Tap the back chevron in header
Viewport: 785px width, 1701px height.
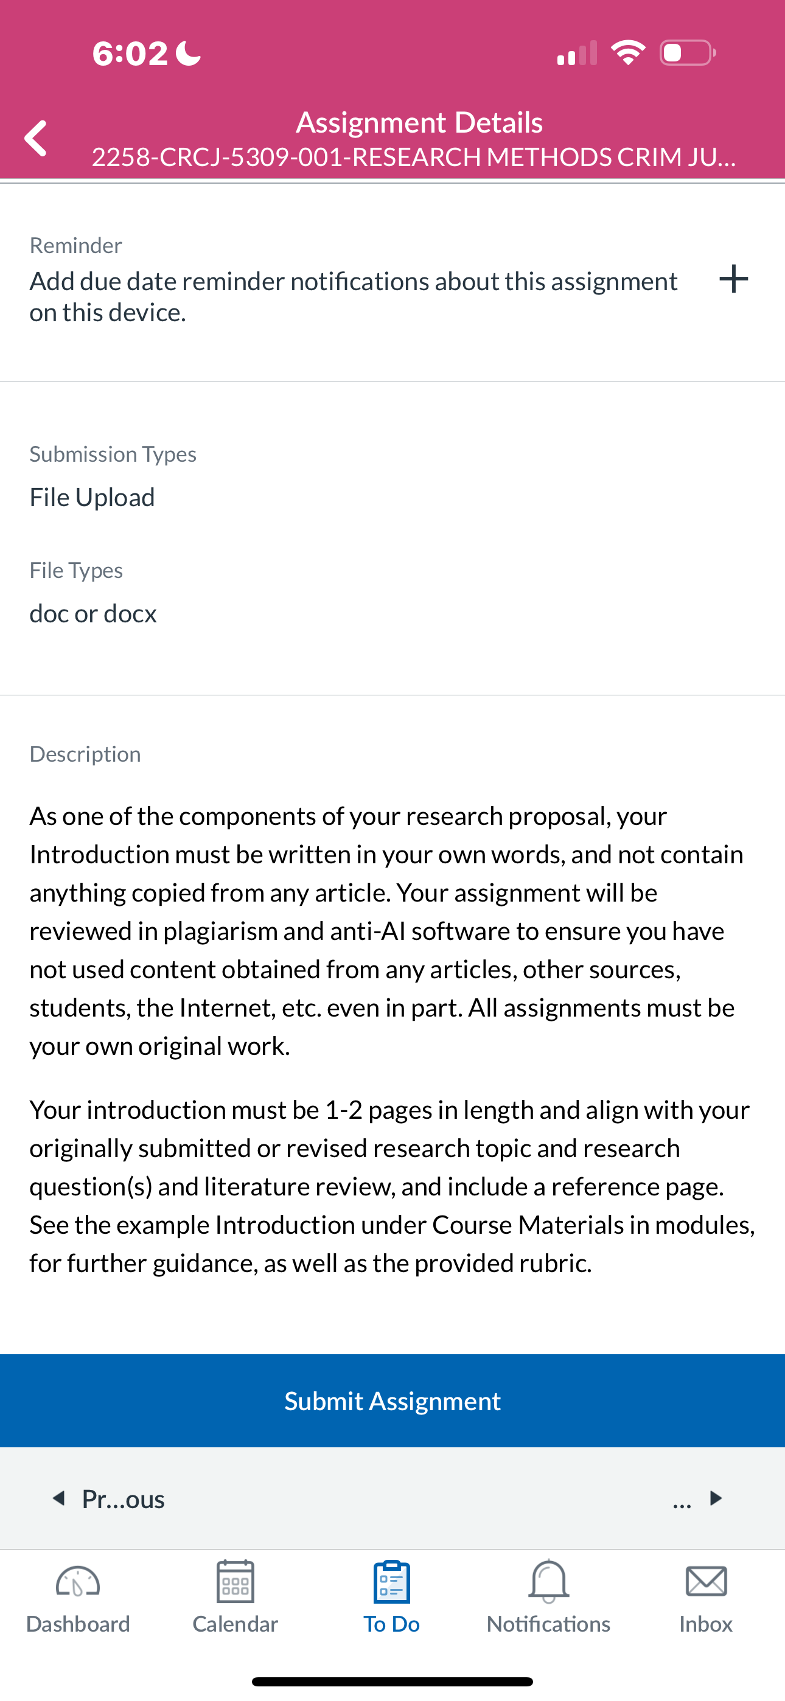(36, 138)
